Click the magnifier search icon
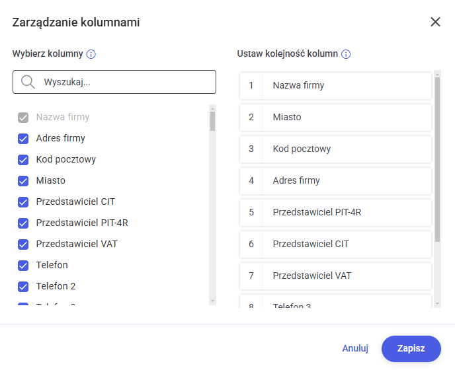This screenshot has width=455, height=370. [28, 82]
